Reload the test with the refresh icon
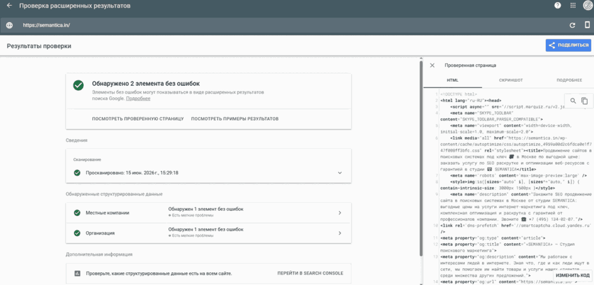The width and height of the screenshot is (594, 285). 573,25
